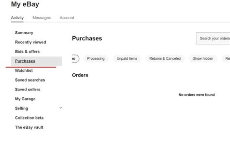
Task: Expand the Selling section chevron
Action: (x=60, y=108)
